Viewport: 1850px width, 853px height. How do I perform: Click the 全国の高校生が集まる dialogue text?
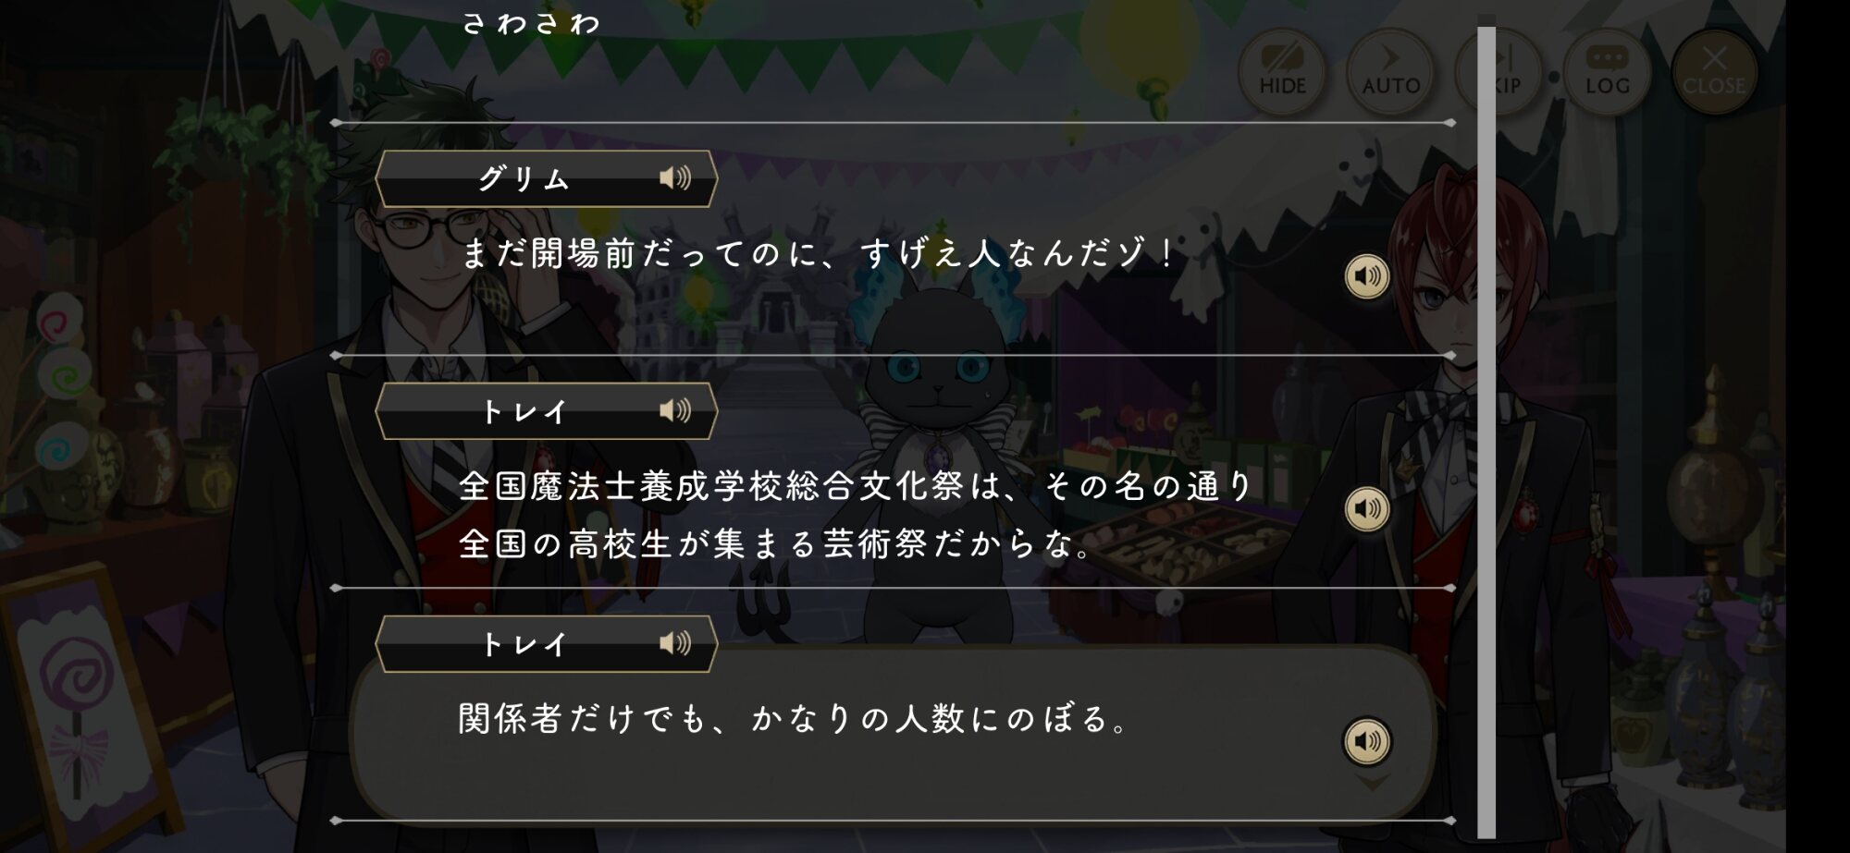click(x=638, y=543)
